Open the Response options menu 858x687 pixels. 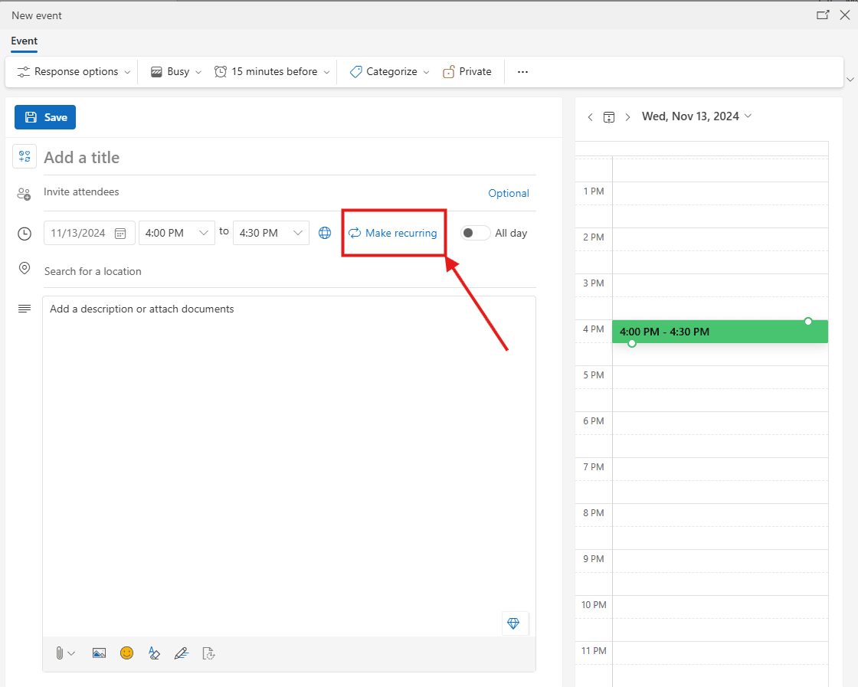tap(74, 71)
